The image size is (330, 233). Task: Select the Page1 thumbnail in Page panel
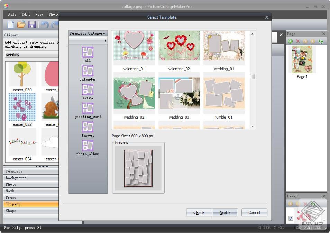click(302, 59)
